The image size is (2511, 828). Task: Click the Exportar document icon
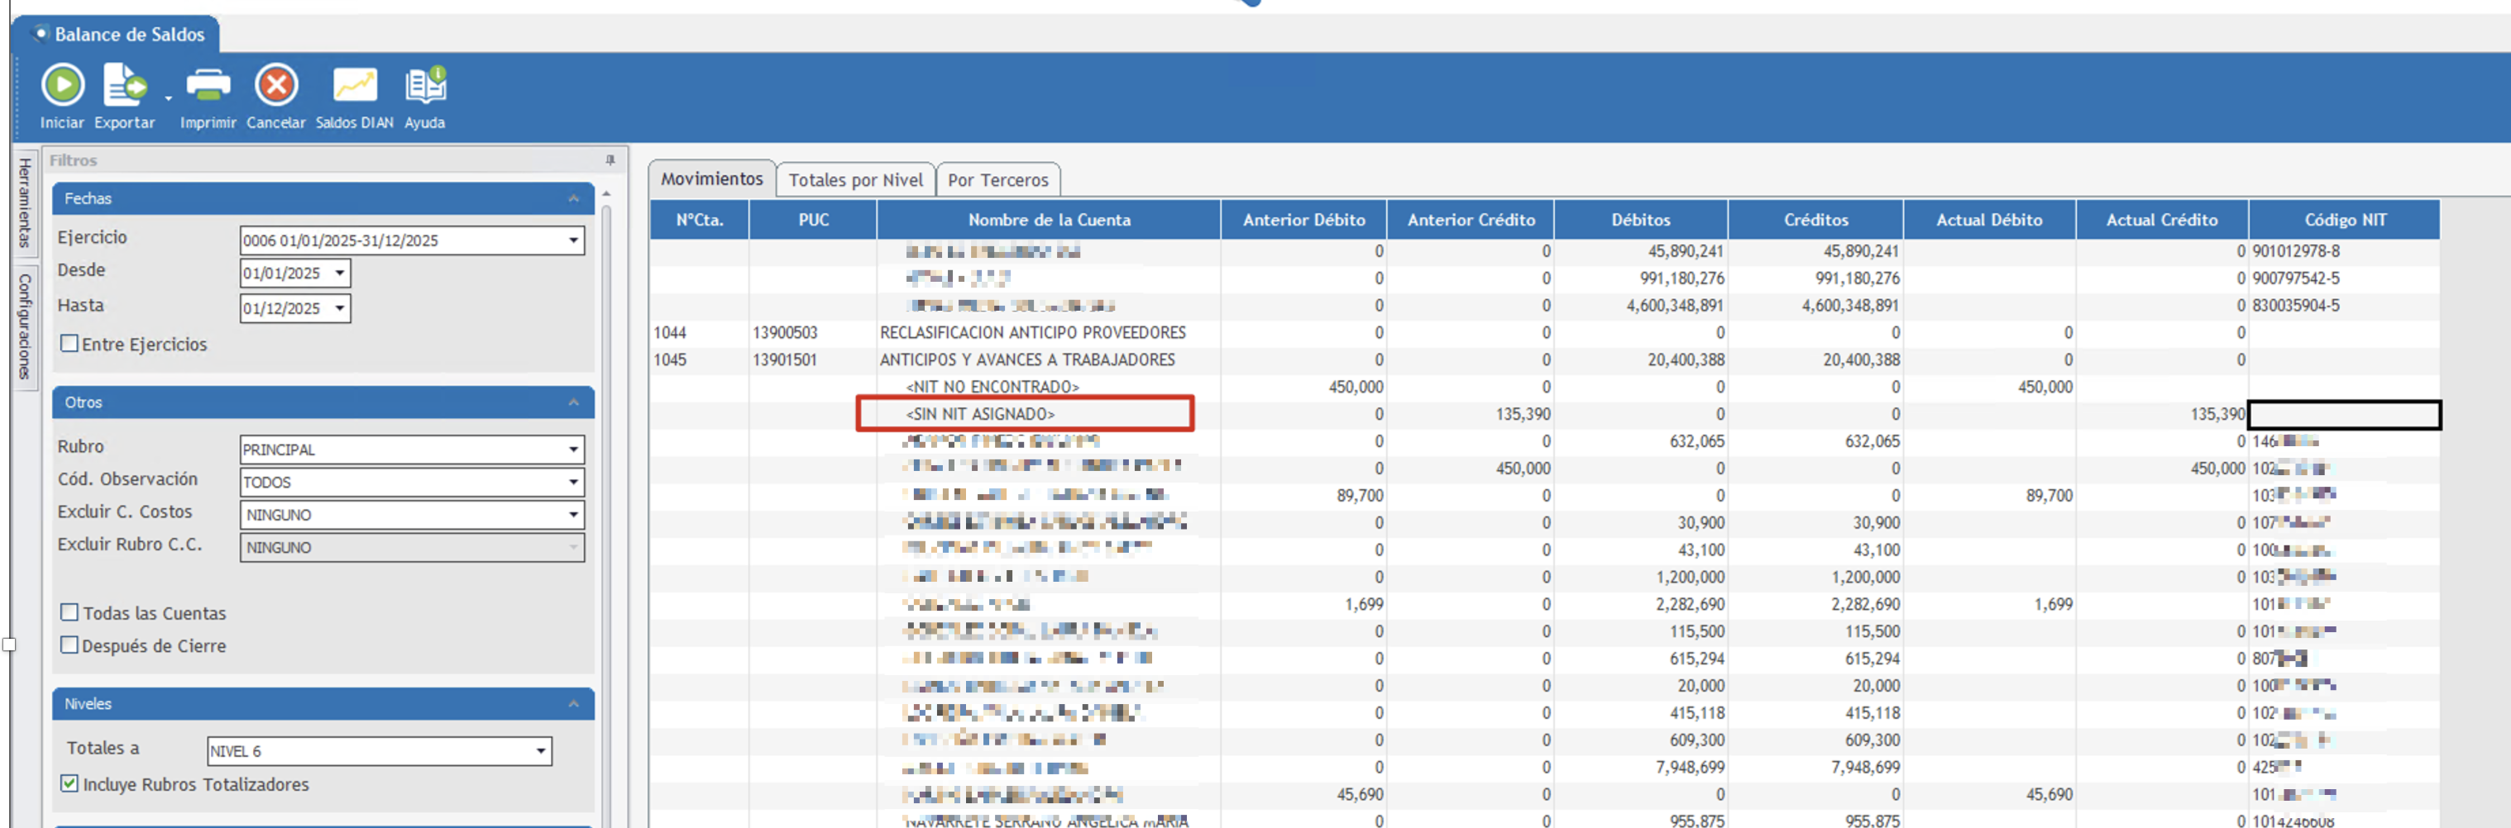(x=124, y=85)
